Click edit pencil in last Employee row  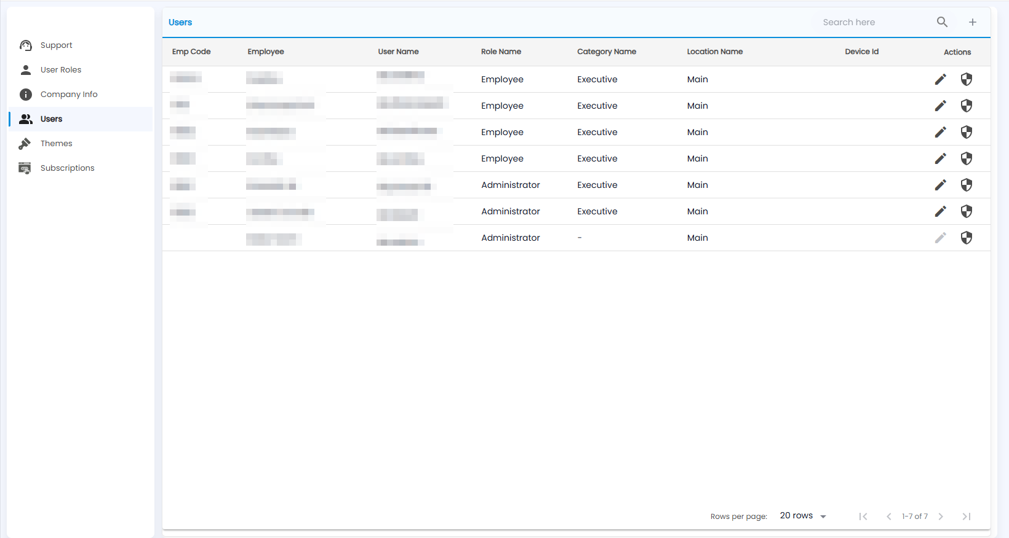click(x=941, y=158)
